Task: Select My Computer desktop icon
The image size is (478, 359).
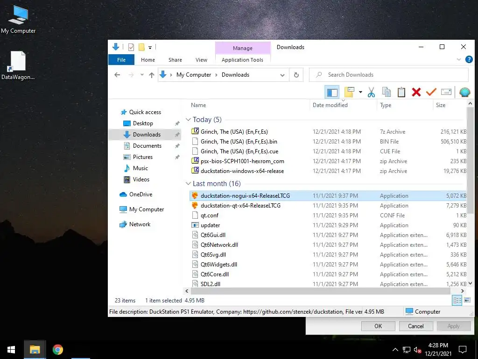Action: click(18, 20)
